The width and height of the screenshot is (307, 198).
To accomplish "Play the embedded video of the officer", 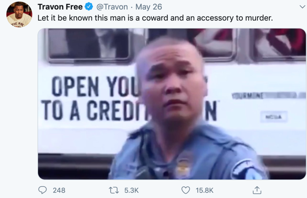I will click(x=172, y=104).
